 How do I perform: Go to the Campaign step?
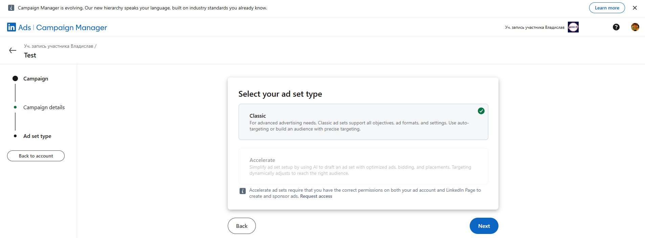36,79
